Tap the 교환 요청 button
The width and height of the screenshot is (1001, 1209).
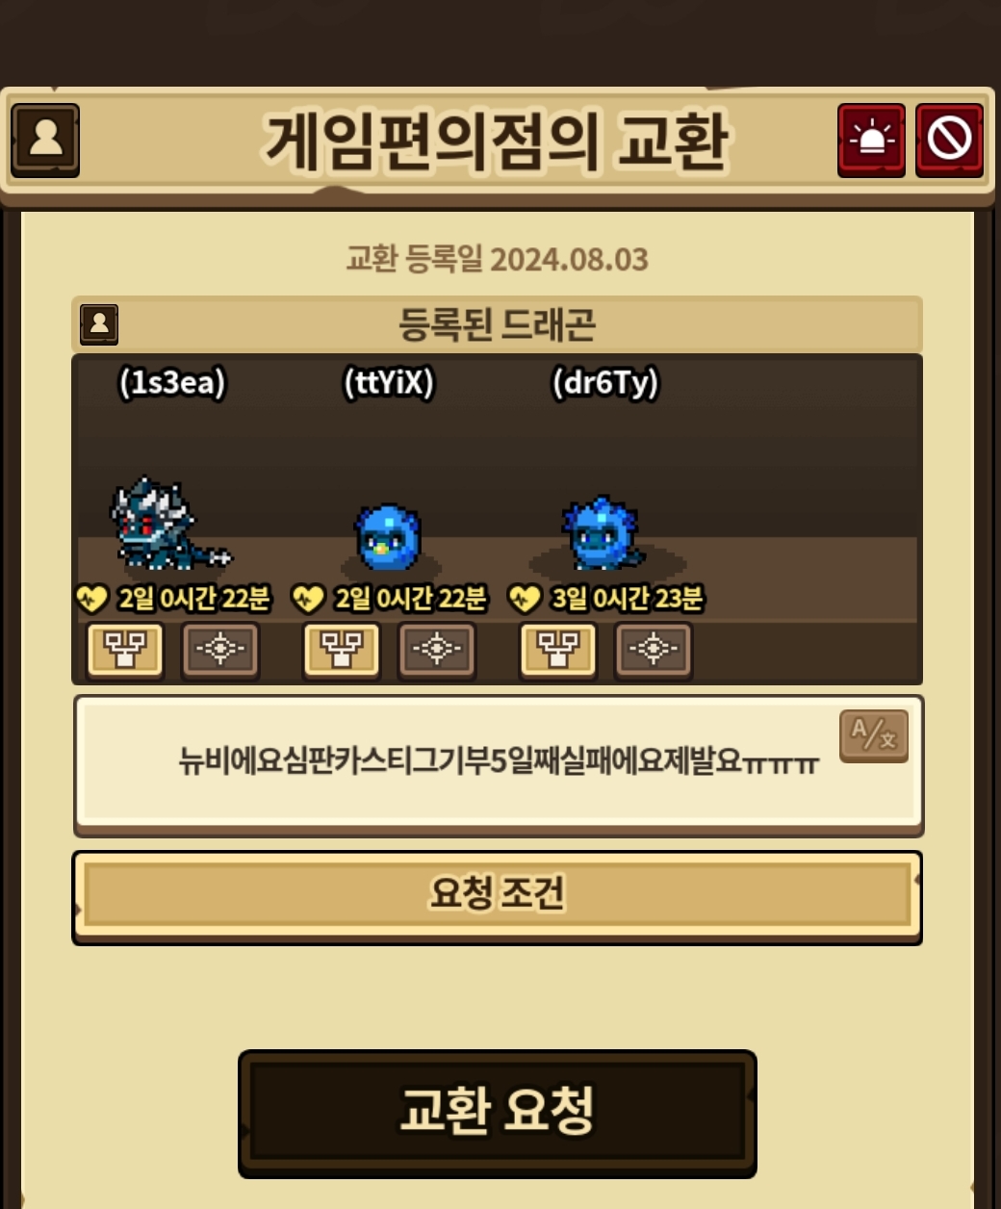tap(498, 1114)
